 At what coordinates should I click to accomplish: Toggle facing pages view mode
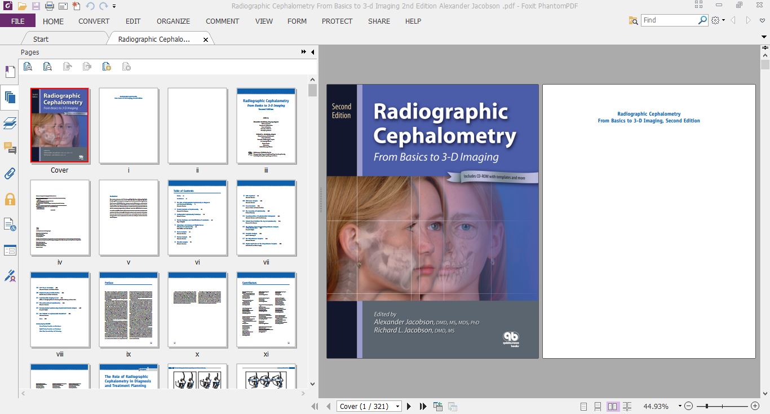(613, 406)
